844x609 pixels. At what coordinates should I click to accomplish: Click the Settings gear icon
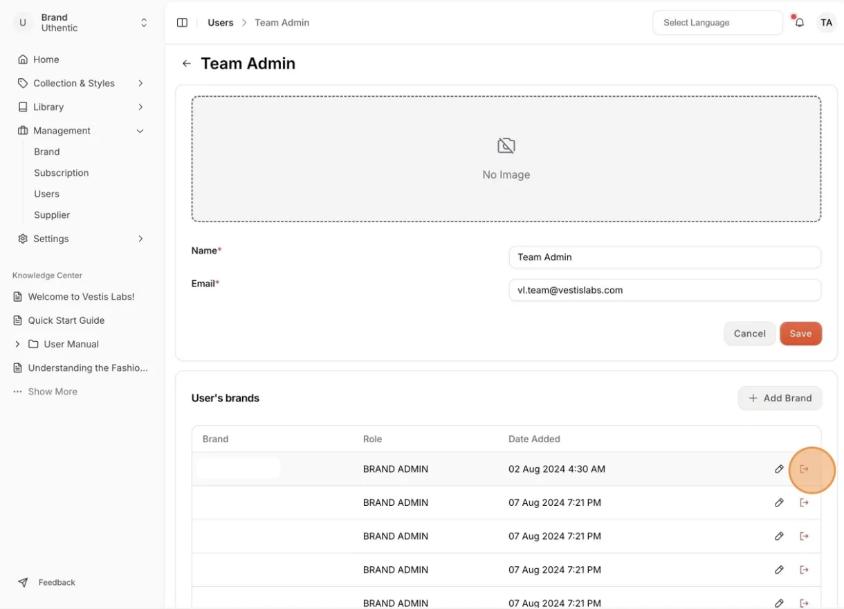(23, 239)
